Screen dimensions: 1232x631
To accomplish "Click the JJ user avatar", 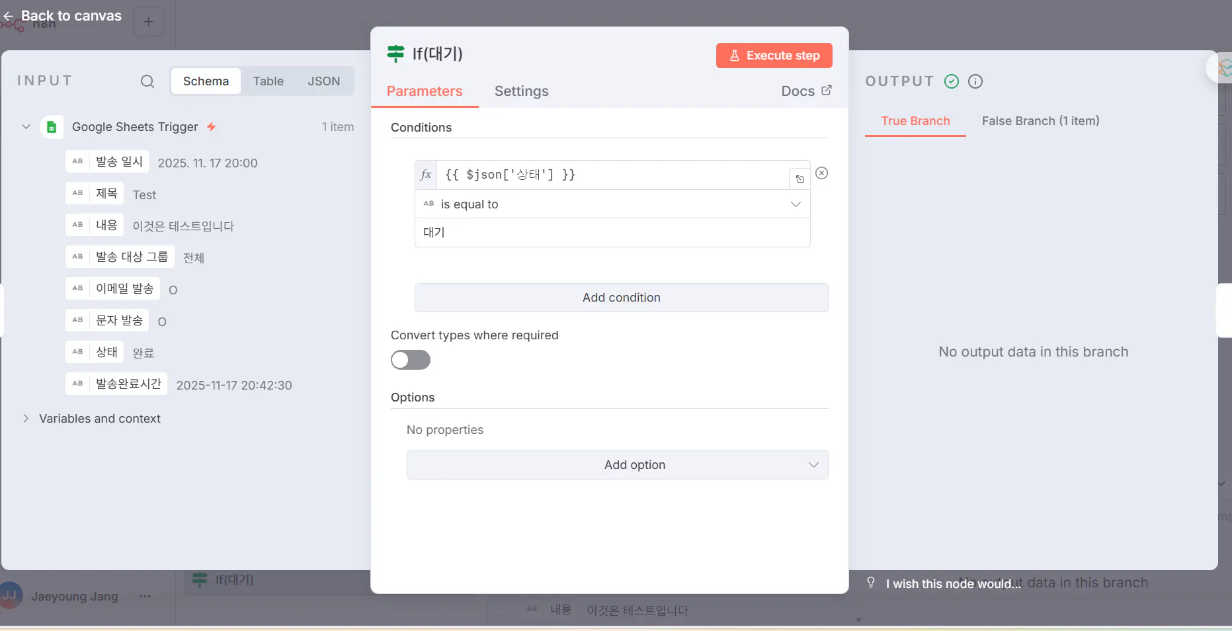I will (10, 595).
